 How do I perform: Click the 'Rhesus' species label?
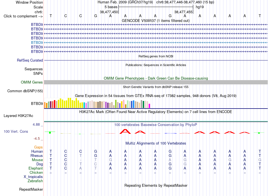click(37, 156)
